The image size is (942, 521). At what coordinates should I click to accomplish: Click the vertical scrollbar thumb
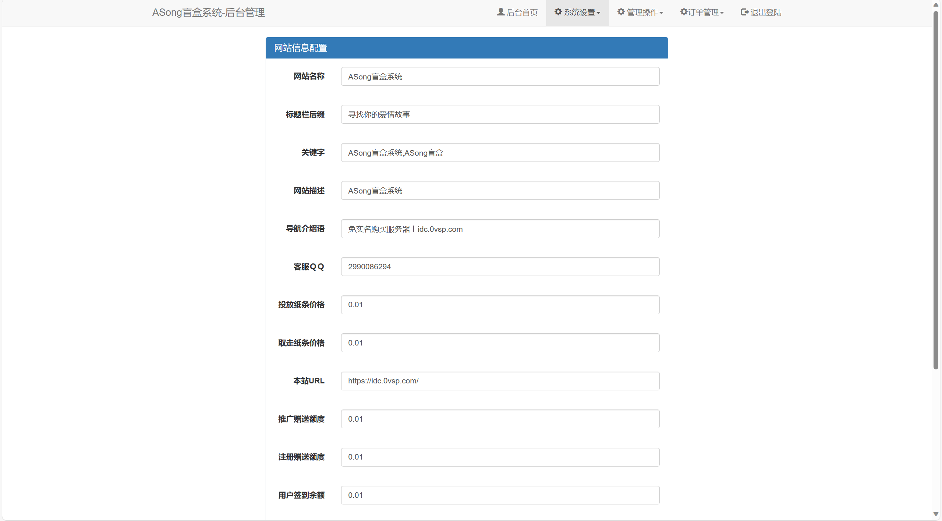point(936,190)
